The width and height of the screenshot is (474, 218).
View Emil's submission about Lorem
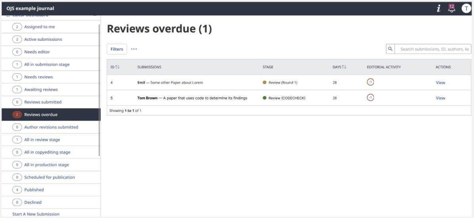pos(440,83)
